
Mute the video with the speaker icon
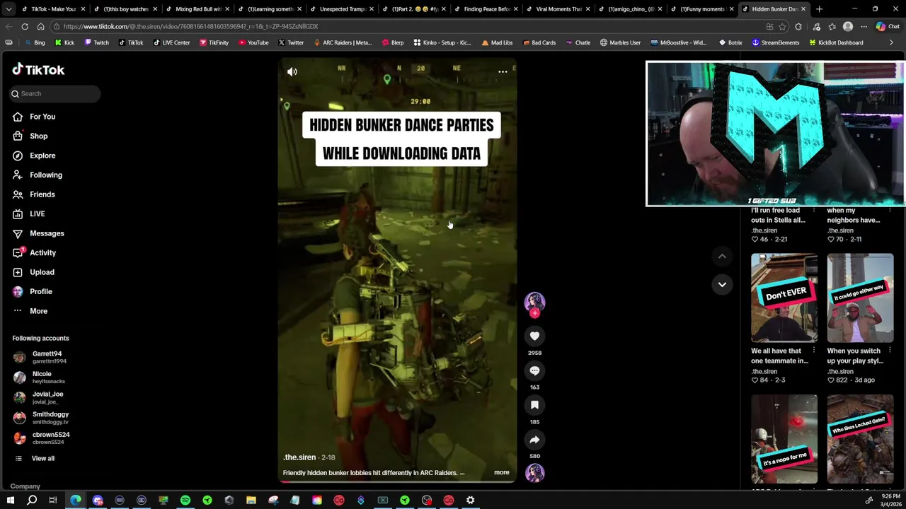click(x=292, y=71)
